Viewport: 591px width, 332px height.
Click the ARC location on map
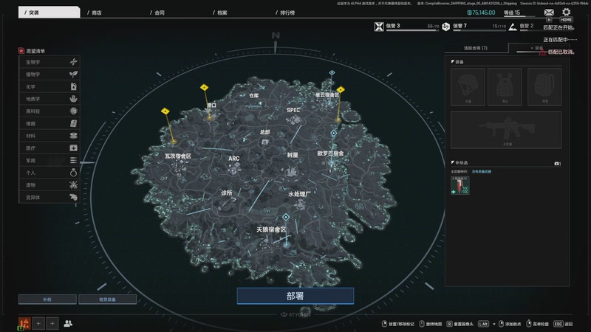[233, 159]
